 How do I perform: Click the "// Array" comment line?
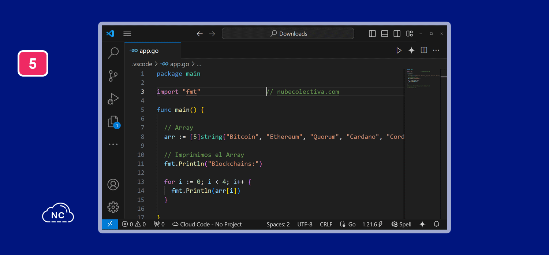pyautogui.click(x=179, y=127)
